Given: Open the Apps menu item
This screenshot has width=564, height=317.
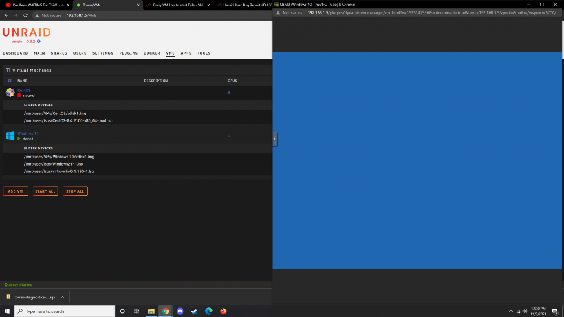Looking at the screenshot, I should click(186, 53).
